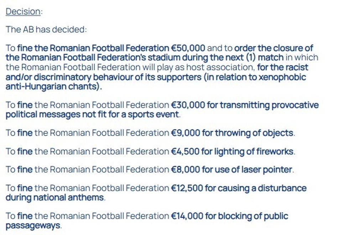Click the "The AB has decided:" line
The width and height of the screenshot is (349, 235).
(46, 29)
